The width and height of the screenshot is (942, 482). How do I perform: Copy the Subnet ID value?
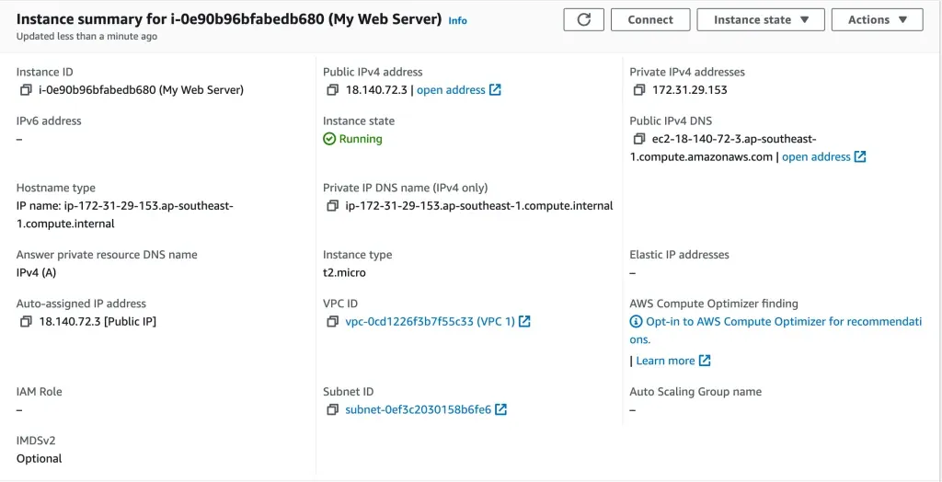pos(332,410)
